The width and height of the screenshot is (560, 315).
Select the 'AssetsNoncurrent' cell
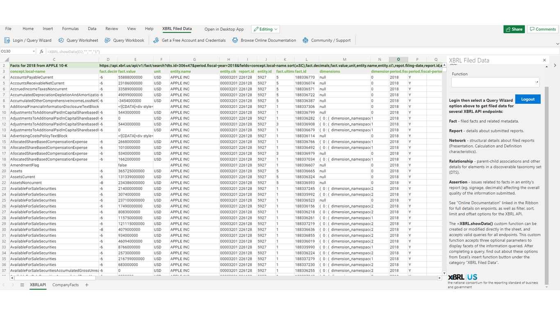pos(54,183)
